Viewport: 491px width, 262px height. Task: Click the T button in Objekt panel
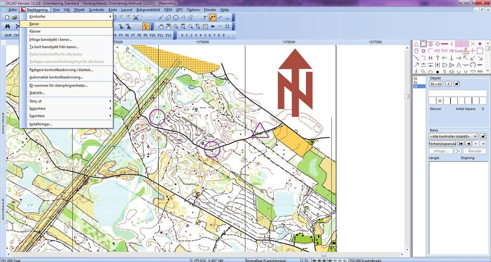[448, 84]
